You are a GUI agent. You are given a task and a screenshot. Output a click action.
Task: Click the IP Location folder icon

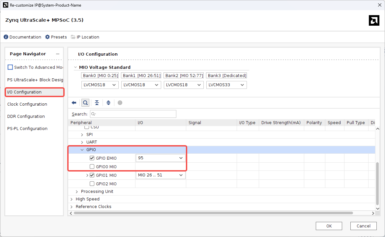(73, 37)
